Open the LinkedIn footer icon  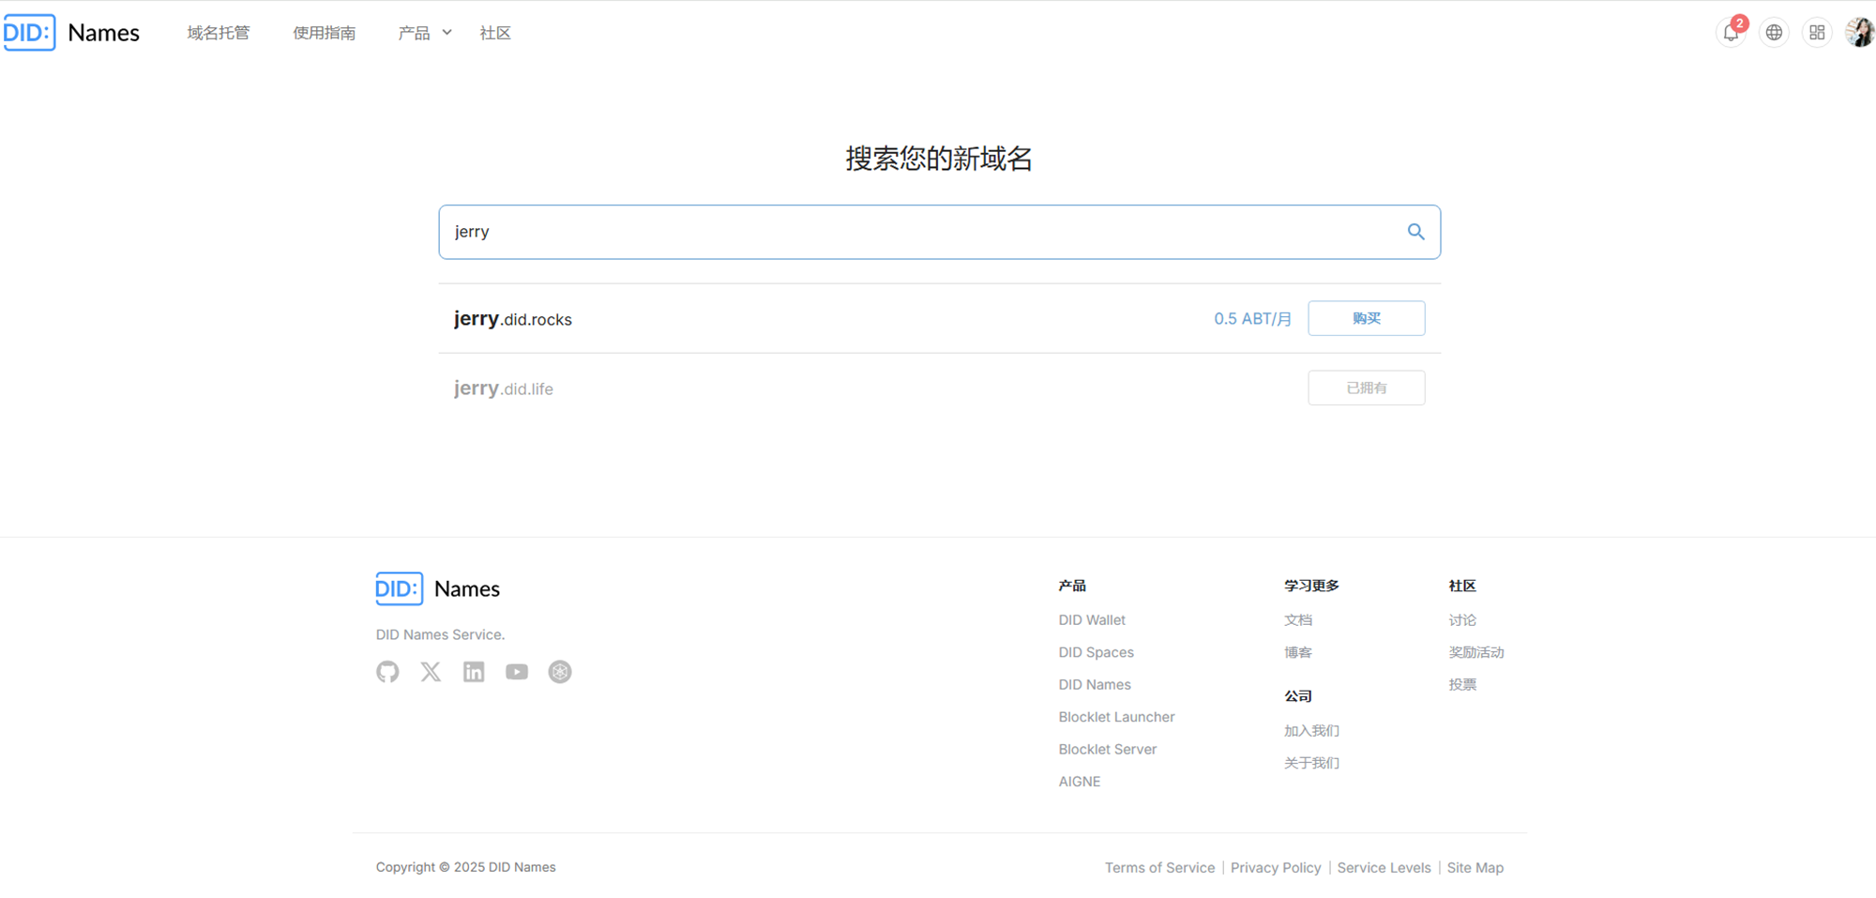coord(474,672)
